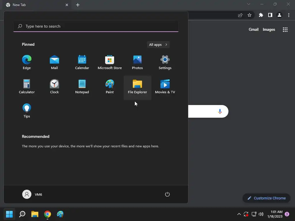The width and height of the screenshot is (295, 221).
Task: Open the Tips app
Action: 27,111
